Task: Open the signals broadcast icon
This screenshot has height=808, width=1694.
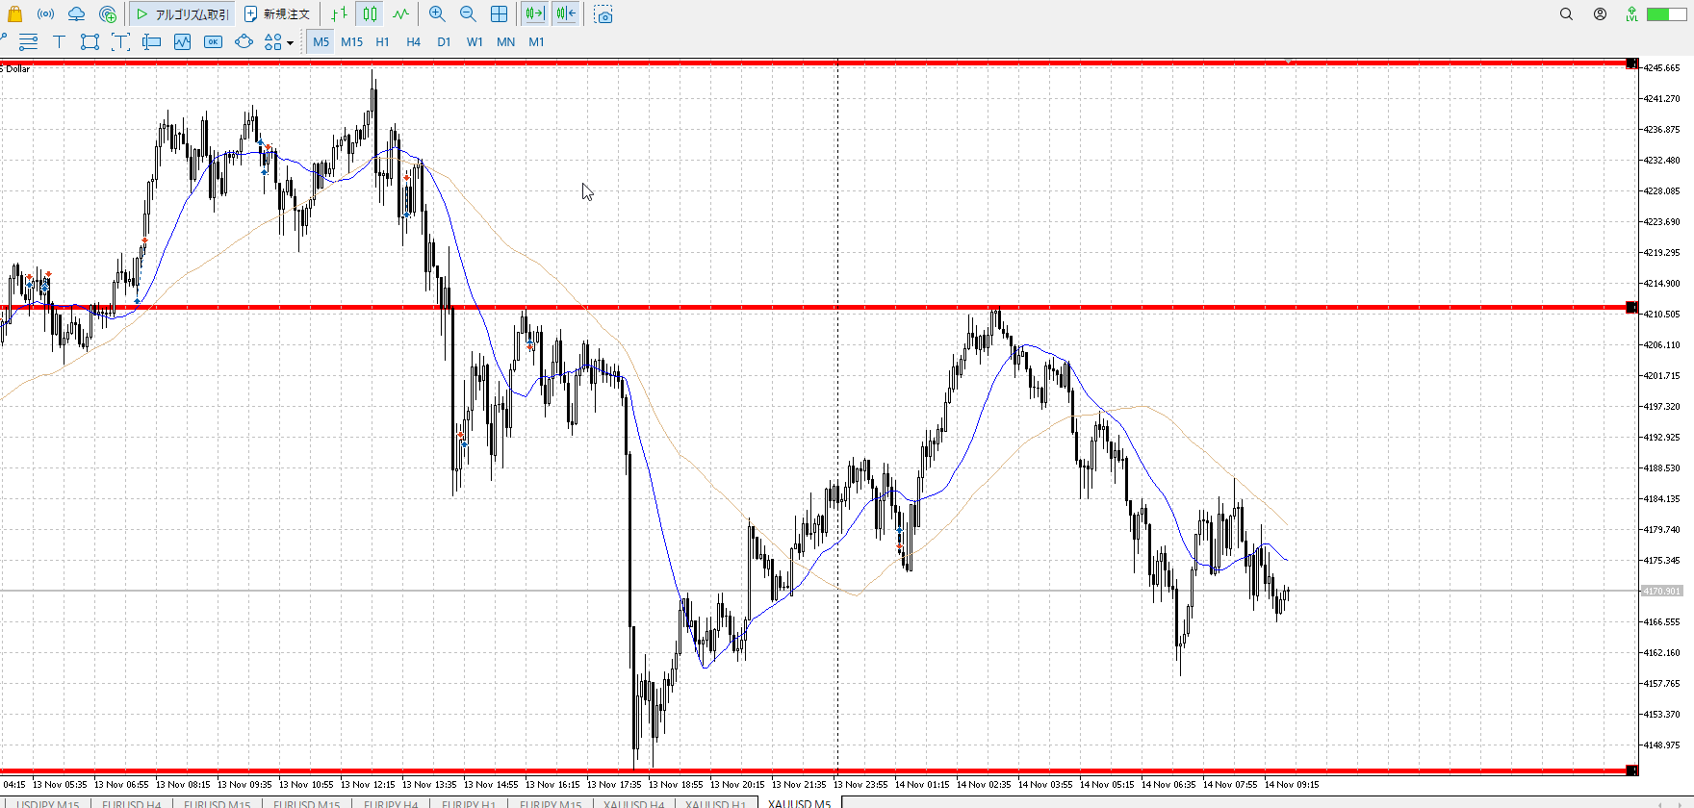Action: tap(45, 14)
